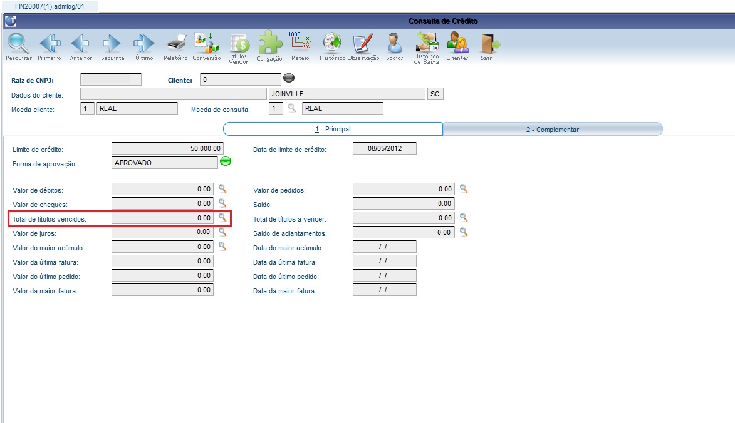Switch to the 1 - Principal tab
The width and height of the screenshot is (735, 423).
coord(333,129)
